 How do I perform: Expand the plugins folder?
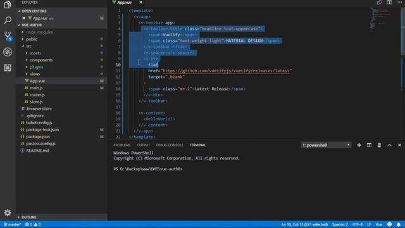tap(37, 67)
